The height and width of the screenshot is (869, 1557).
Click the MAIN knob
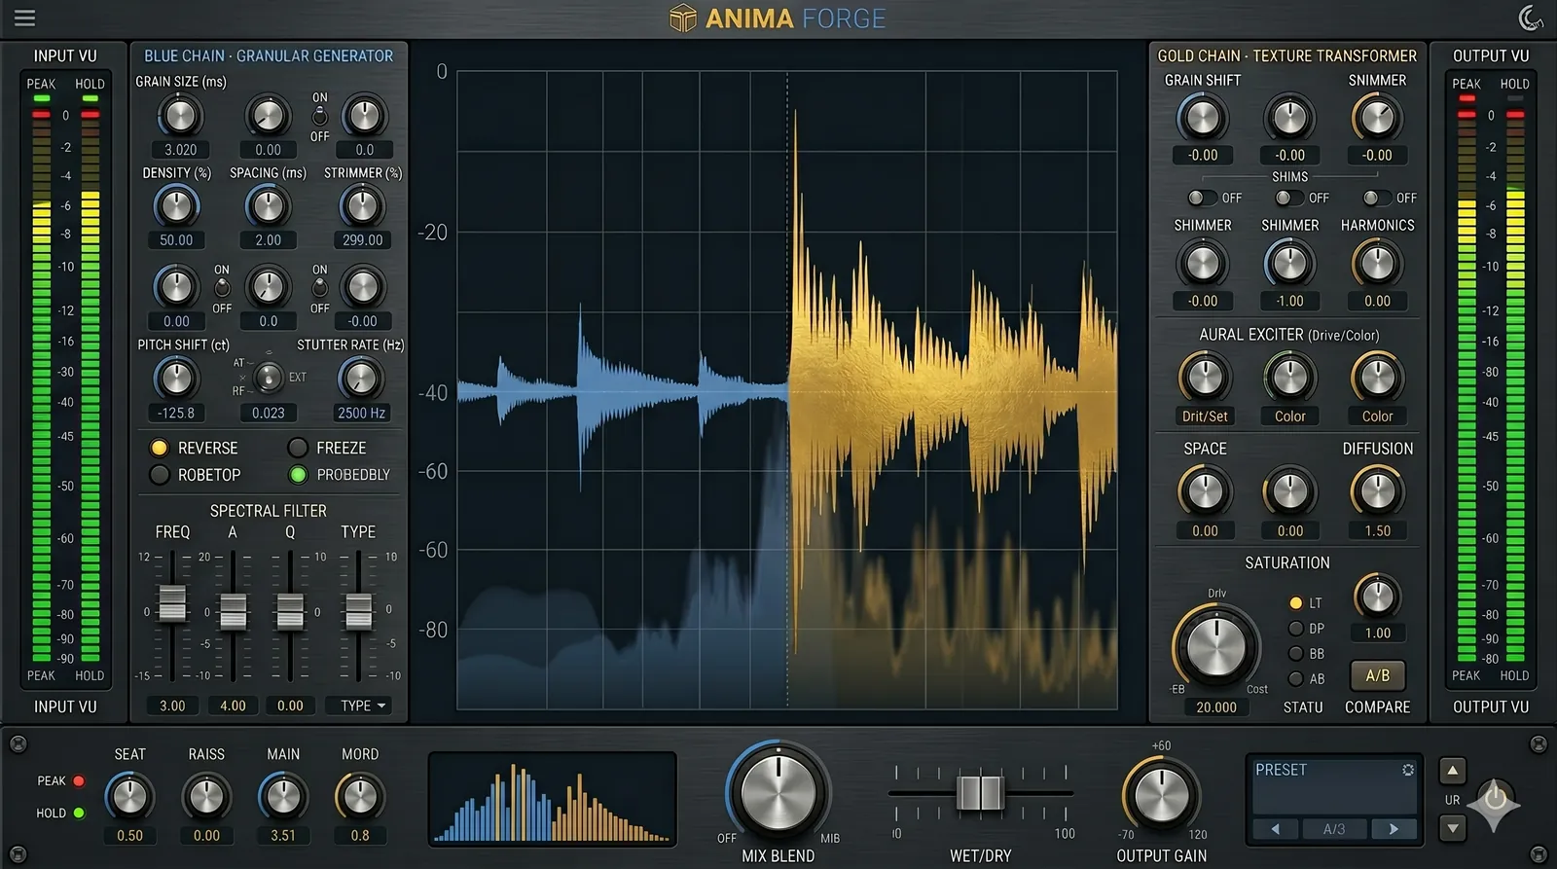click(x=283, y=797)
